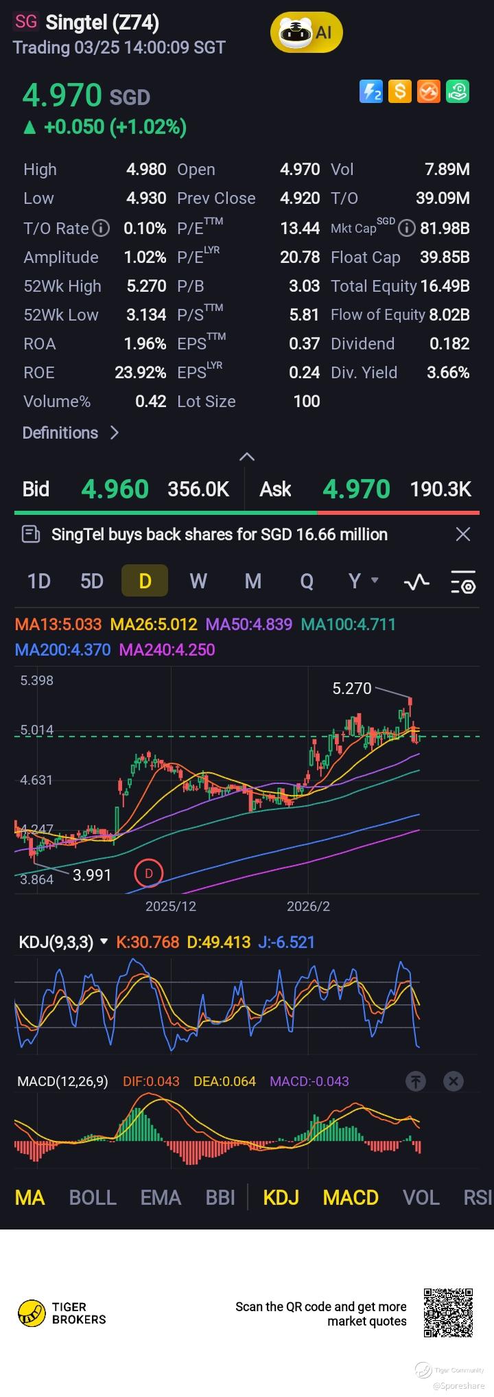Toggle the RSI sub-indicator
Viewport: 494px width, 1397px height.
(478, 1198)
